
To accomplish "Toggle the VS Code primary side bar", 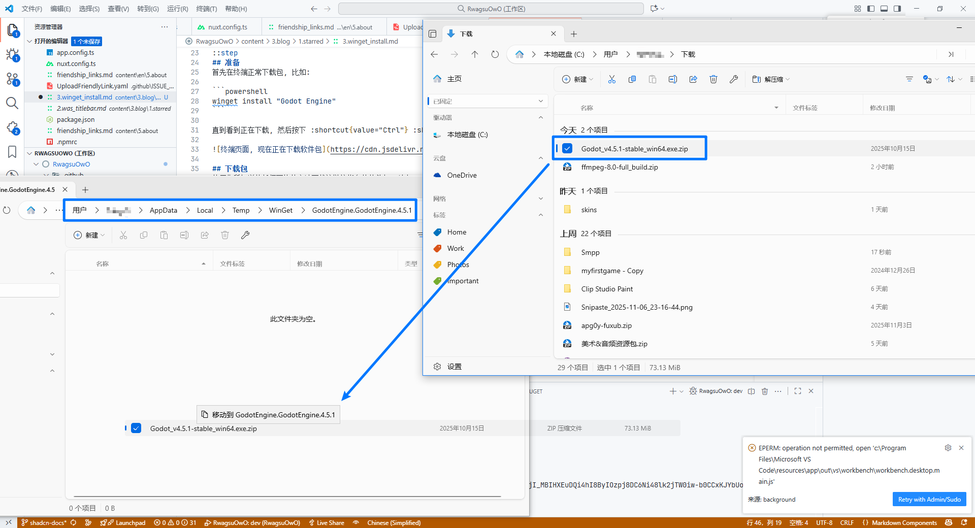I will (871, 9).
